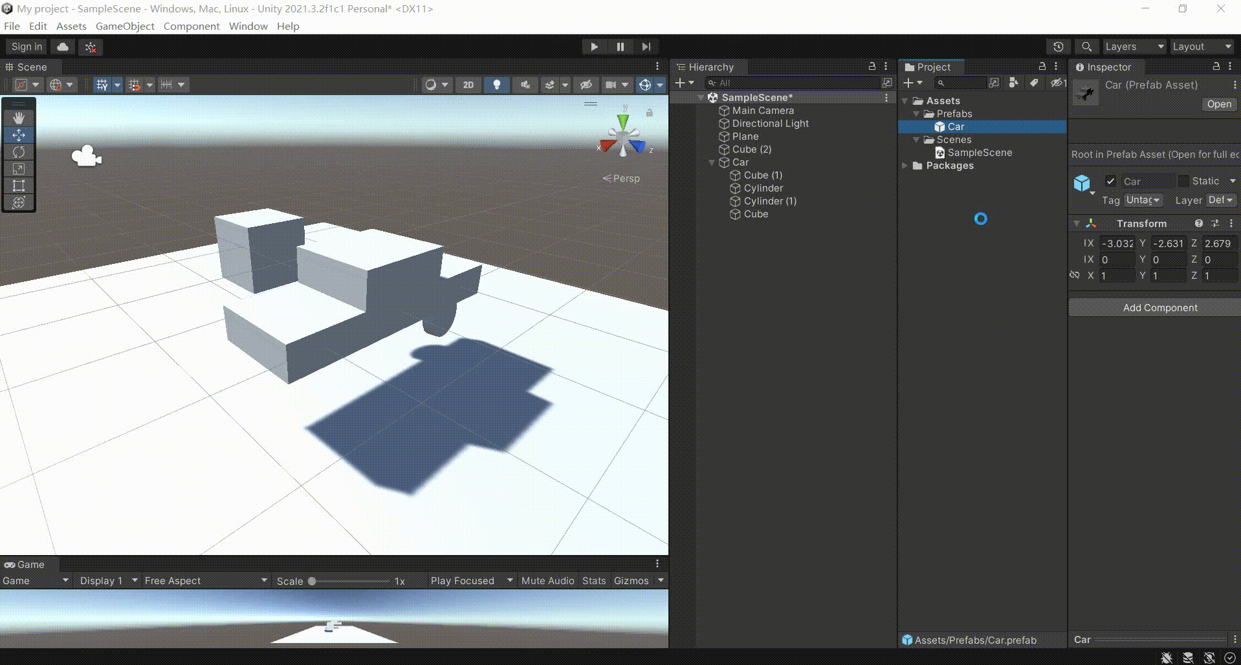This screenshot has height=665, width=1241.
Task: Select the Scale tool
Action: click(19, 169)
